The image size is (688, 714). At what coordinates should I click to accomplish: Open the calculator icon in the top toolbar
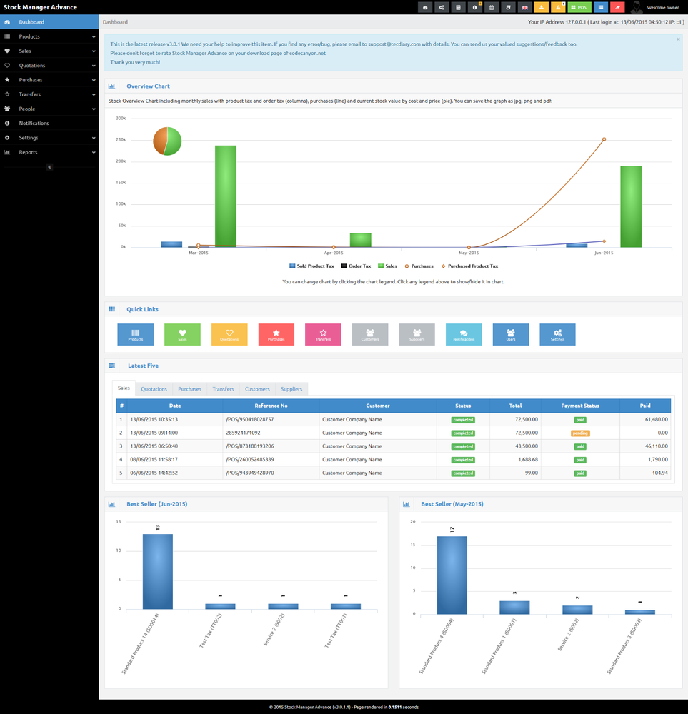458,7
